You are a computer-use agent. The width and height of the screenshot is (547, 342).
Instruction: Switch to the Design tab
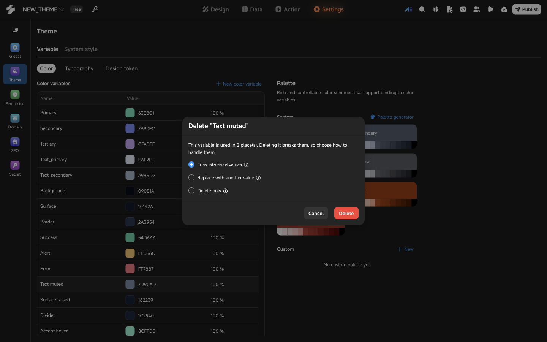pos(215,9)
